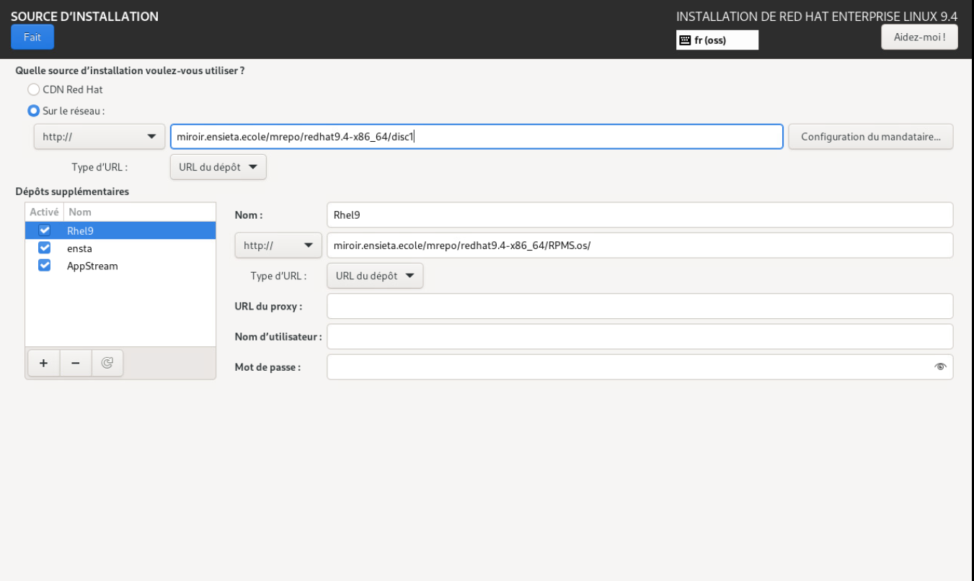
Task: Click the Nom column header
Action: click(x=140, y=212)
